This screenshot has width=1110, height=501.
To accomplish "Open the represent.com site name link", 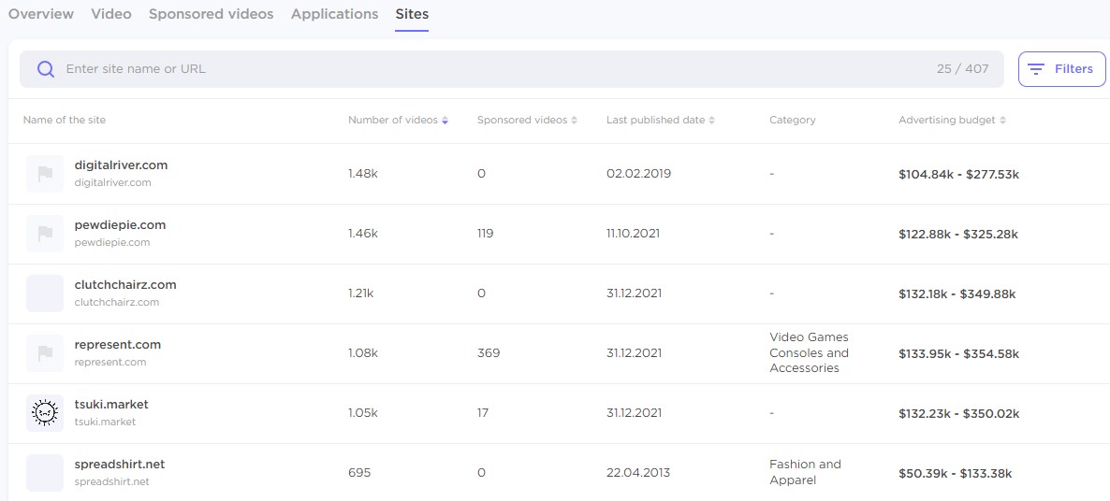I will coord(118,345).
